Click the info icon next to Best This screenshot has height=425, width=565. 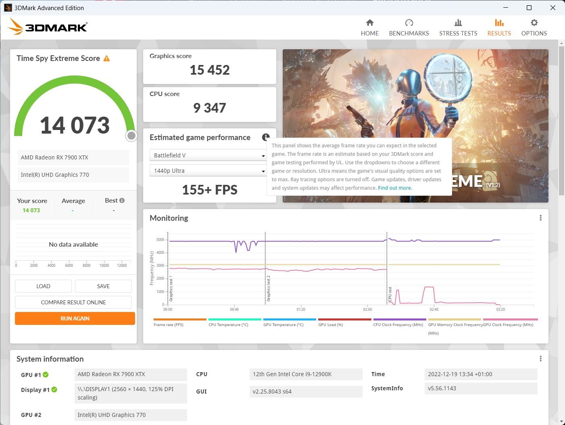(122, 201)
